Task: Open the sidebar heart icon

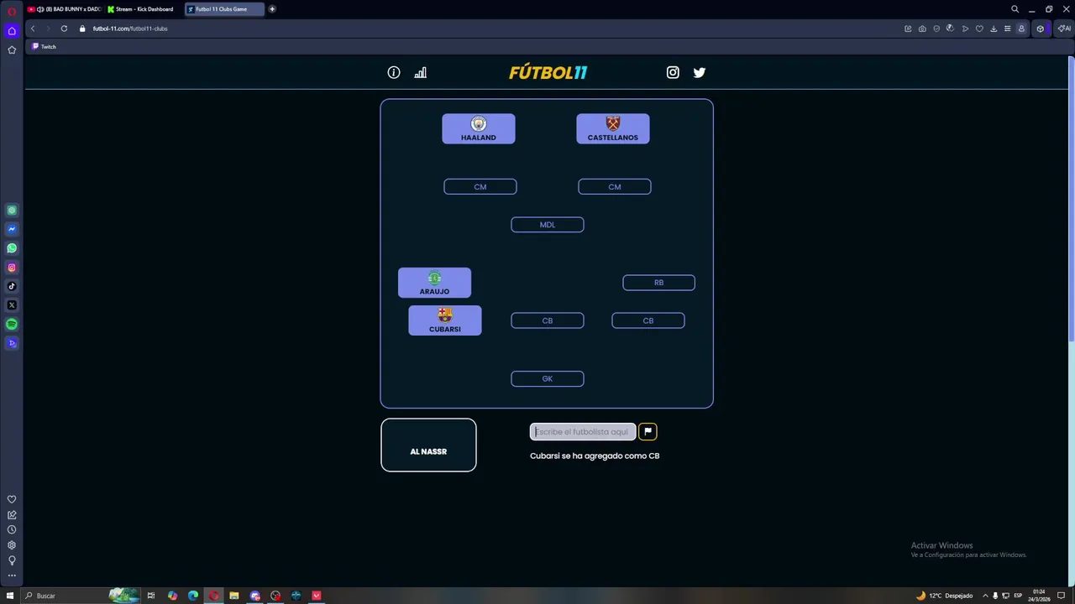Action: (12, 500)
